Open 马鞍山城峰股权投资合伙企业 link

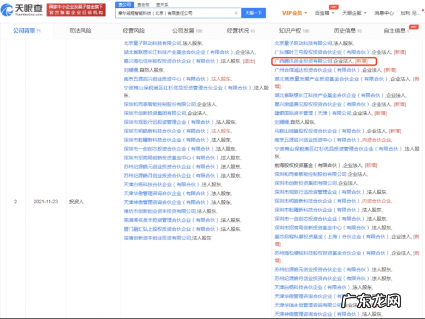click(319, 131)
